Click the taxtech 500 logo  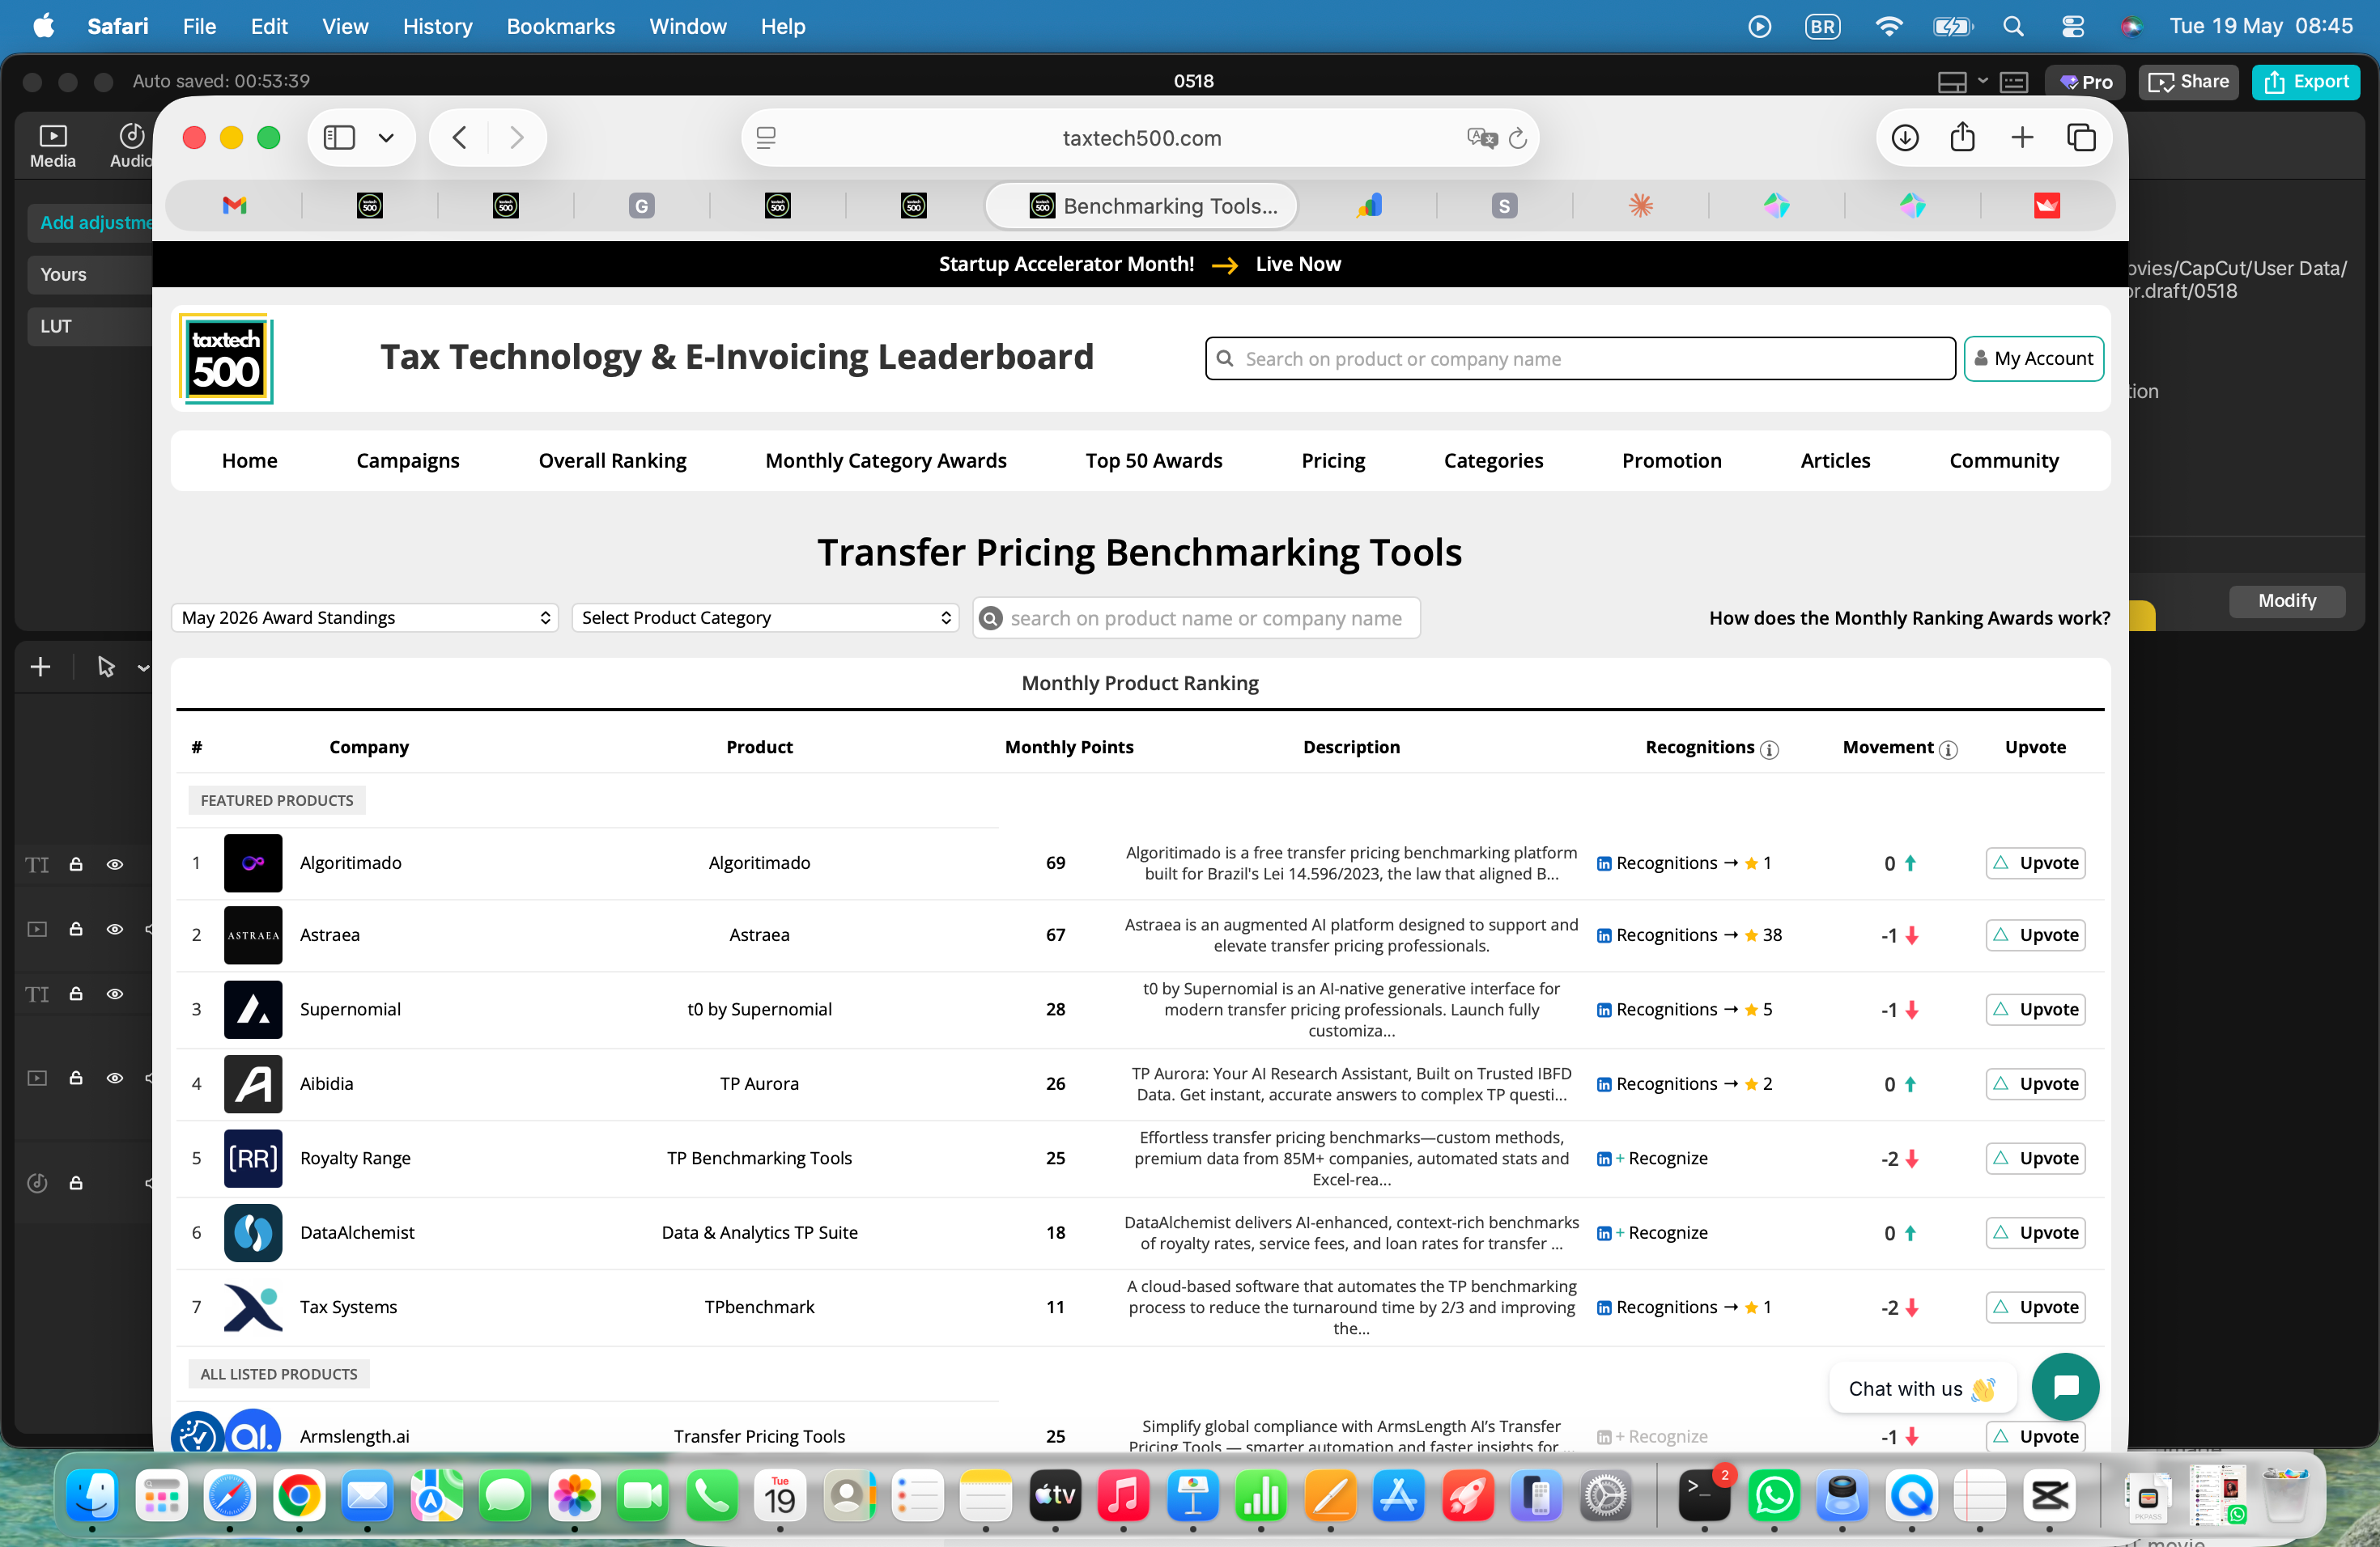[226, 358]
